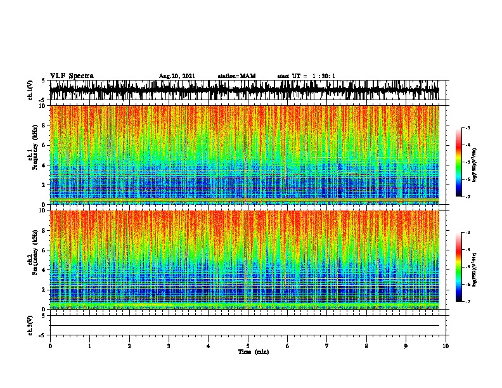Click time axis tick label 5
The image size is (502, 388).
(248, 346)
